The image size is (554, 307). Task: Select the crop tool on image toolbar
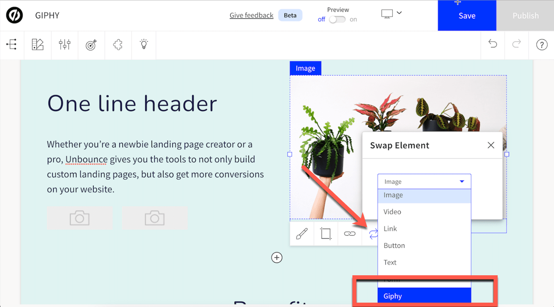tap(326, 234)
